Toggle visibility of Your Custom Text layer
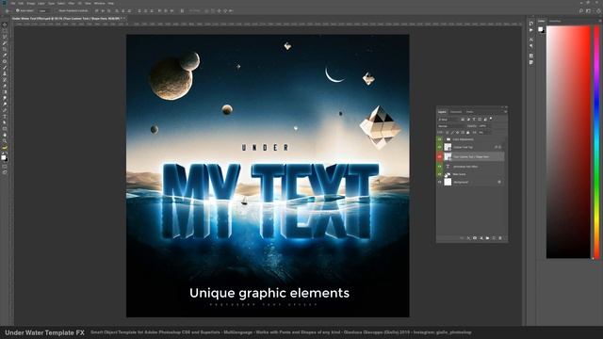Screen dimensions: 603x339 pos(440,157)
